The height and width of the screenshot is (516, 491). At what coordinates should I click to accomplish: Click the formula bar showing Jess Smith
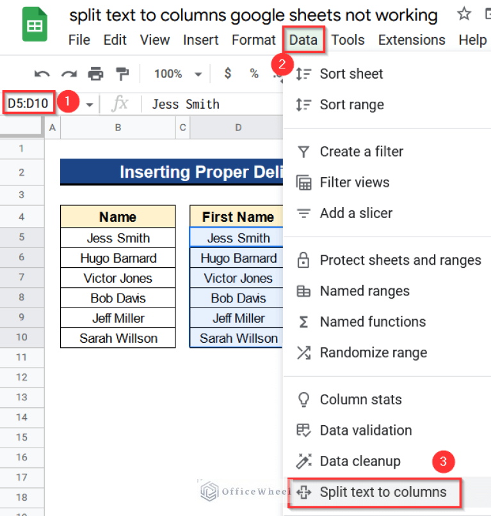pyautogui.click(x=185, y=104)
